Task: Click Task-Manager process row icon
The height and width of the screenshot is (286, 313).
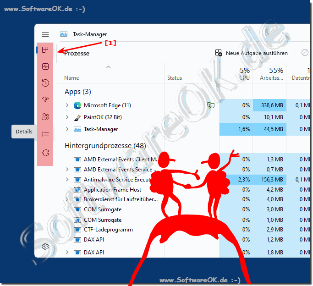Action: (x=77, y=129)
